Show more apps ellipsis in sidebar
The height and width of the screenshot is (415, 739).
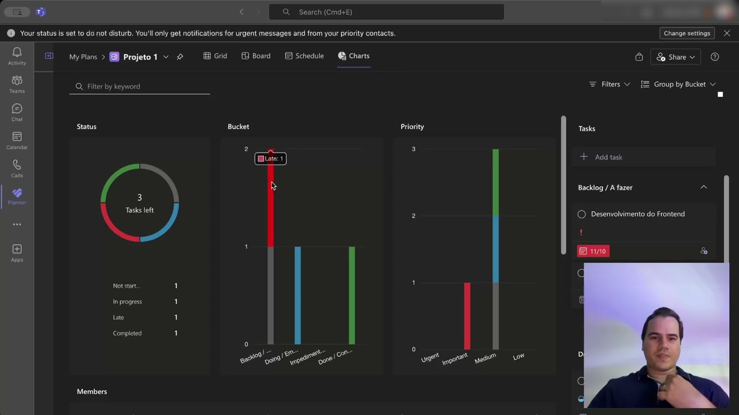point(17,224)
